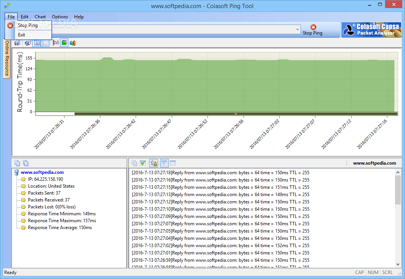The width and height of the screenshot is (405, 279).
Task: Select the IP: 64.225.158.190 entry
Action: click(x=45, y=179)
